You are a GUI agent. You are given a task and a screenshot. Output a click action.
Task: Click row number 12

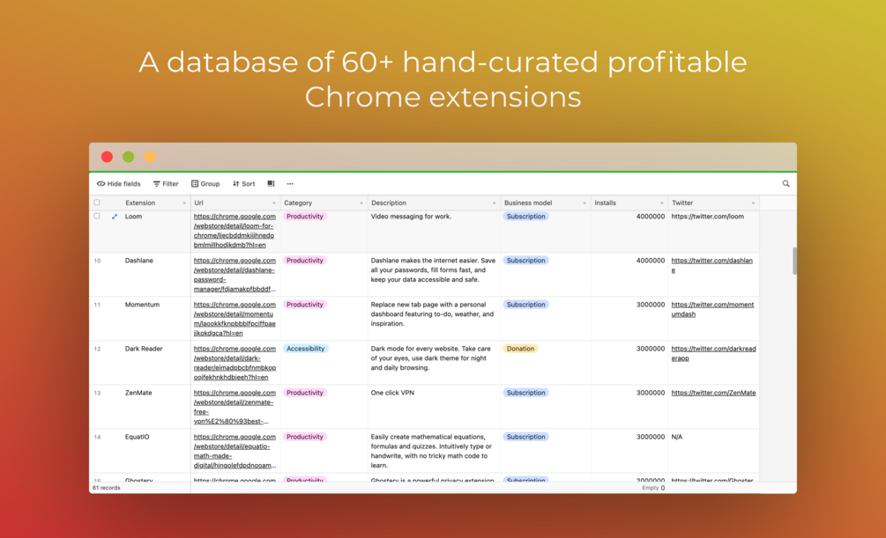[97, 350]
